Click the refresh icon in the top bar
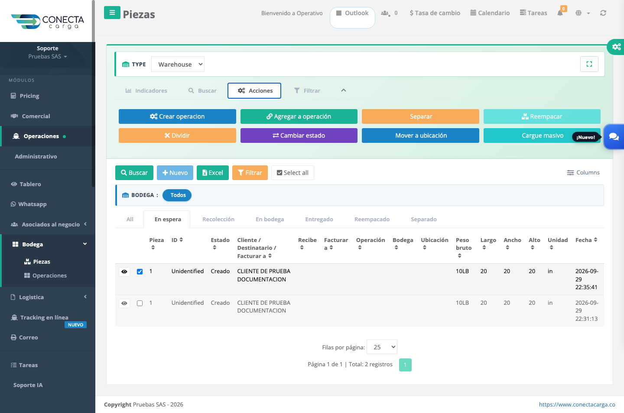This screenshot has height=413, width=624. (603, 13)
